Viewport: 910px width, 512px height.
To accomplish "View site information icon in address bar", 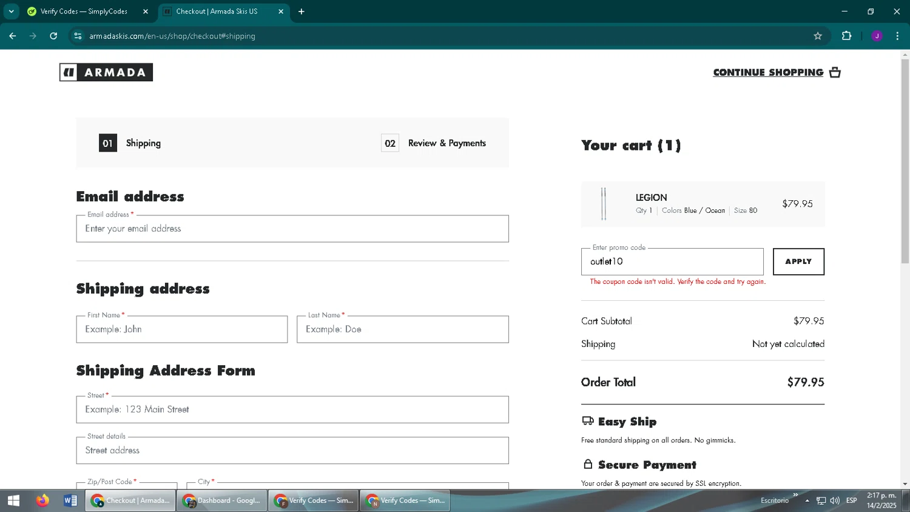I will click(78, 36).
